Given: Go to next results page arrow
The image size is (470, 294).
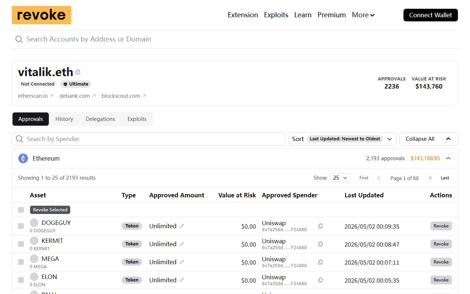Looking at the screenshot, I should click(x=430, y=178).
